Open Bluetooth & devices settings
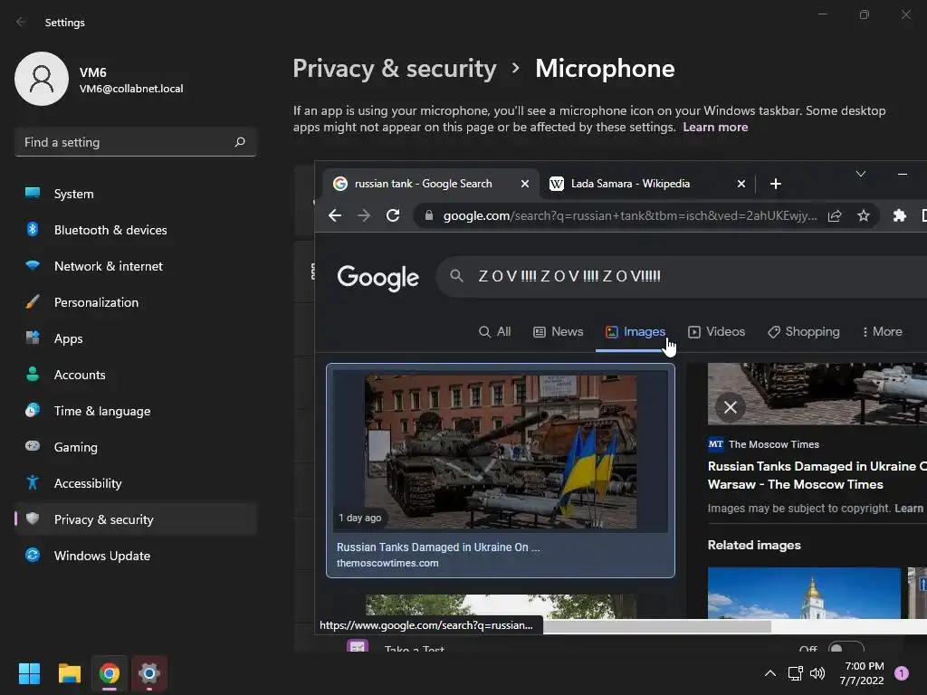The height and width of the screenshot is (695, 927). pos(136,230)
